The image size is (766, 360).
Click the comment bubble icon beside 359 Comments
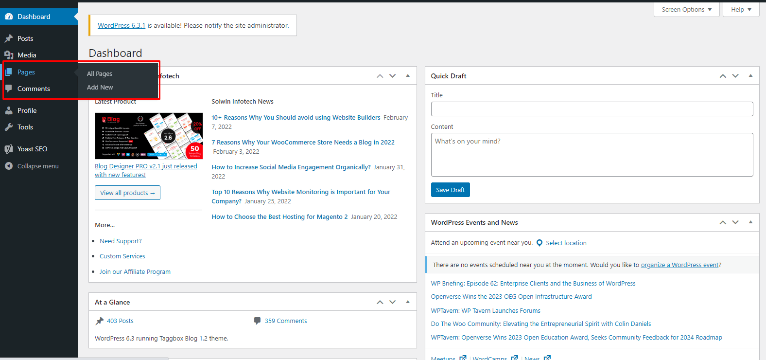click(x=257, y=321)
